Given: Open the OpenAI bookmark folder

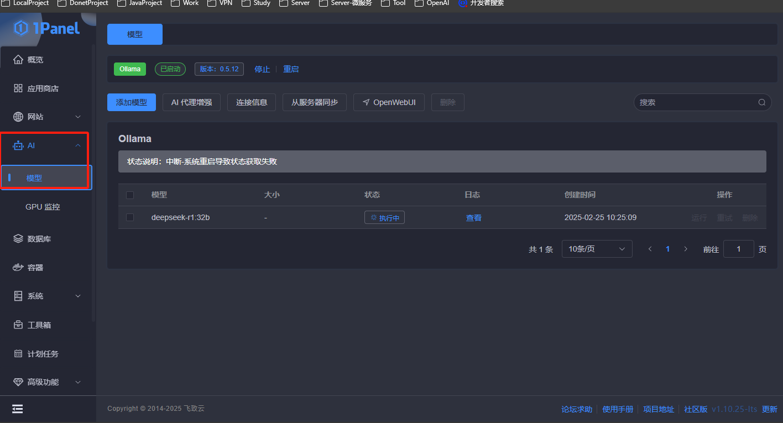Looking at the screenshot, I should coord(433,3).
